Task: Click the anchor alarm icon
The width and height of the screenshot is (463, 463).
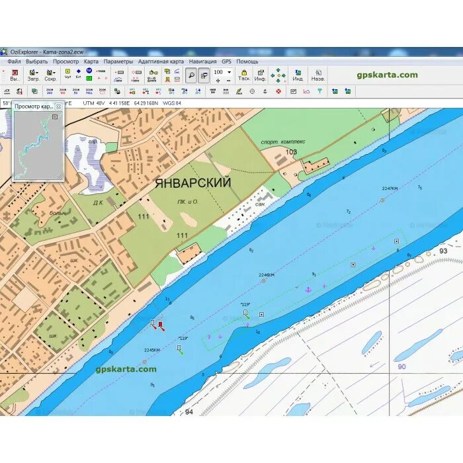Action: tap(265, 91)
